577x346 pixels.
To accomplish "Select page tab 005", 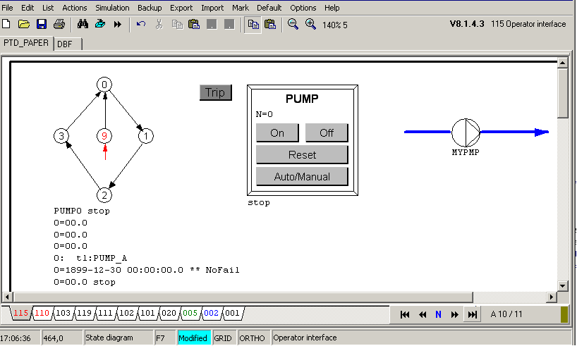I will (190, 314).
